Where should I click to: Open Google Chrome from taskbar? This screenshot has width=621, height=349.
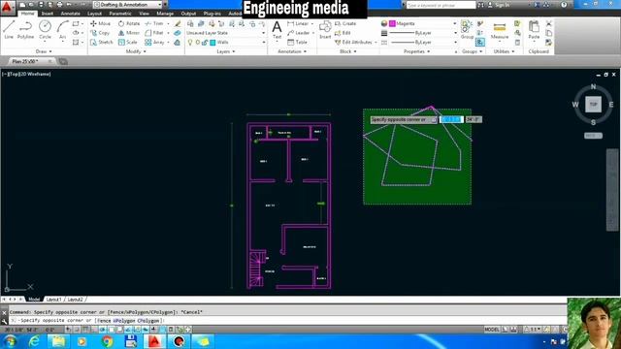point(107,341)
